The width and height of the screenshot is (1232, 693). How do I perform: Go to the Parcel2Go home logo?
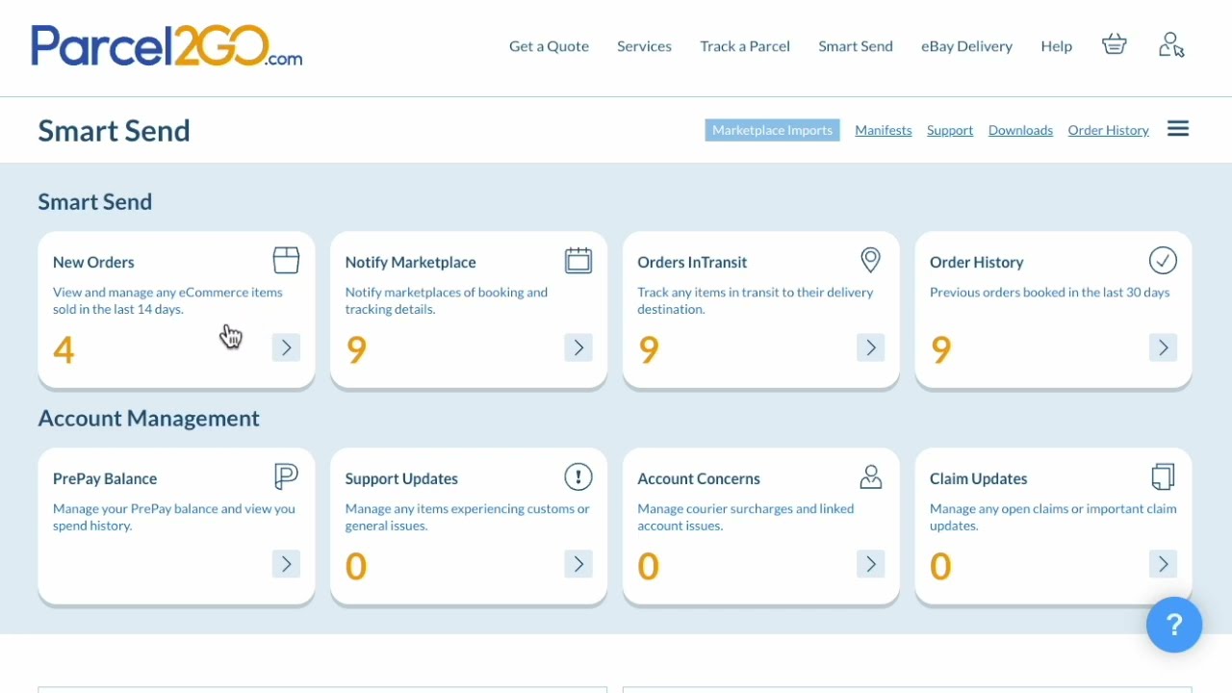pyautogui.click(x=167, y=45)
